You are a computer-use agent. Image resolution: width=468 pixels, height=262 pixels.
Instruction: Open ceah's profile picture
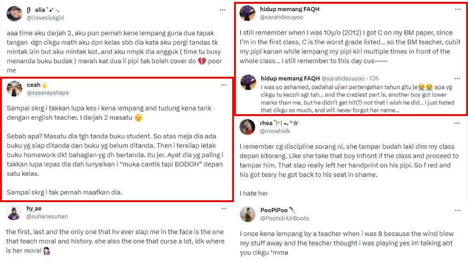click(15, 89)
